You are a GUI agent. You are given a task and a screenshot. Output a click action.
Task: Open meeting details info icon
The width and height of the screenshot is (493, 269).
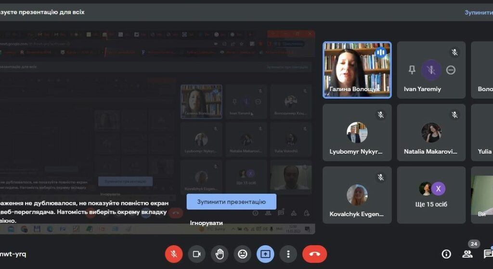coord(446,254)
